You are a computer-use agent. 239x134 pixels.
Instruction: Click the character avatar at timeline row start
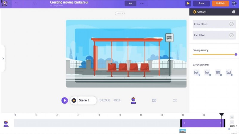(6, 124)
